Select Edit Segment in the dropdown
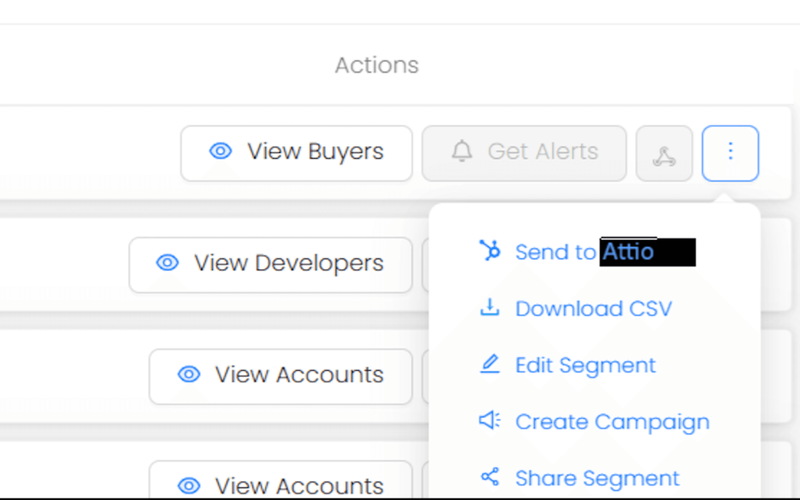This screenshot has width=800, height=500. point(585,365)
